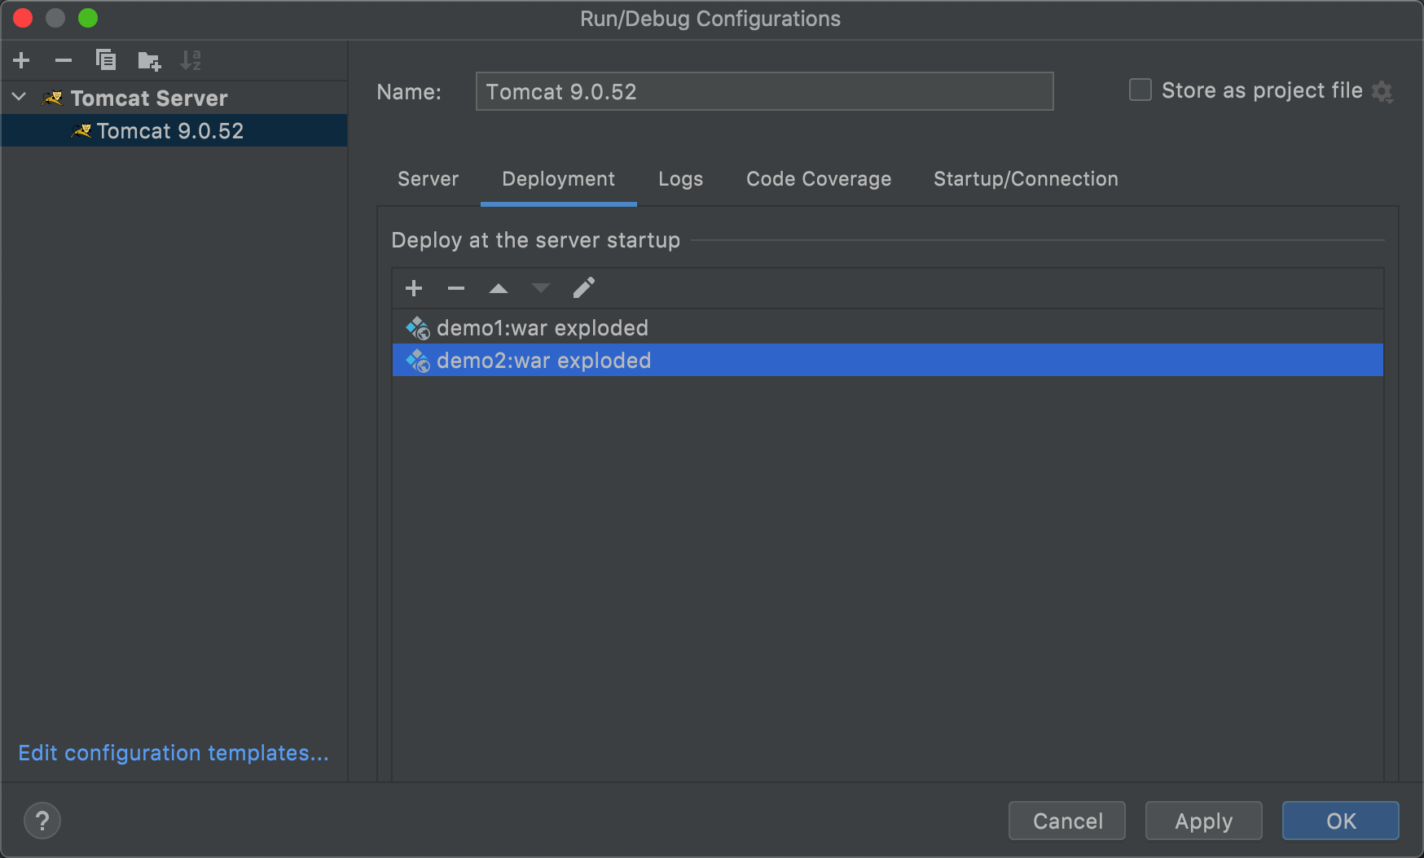Image resolution: width=1424 pixels, height=858 pixels.
Task: Edit the selected artifact with pencil icon
Action: click(x=584, y=288)
